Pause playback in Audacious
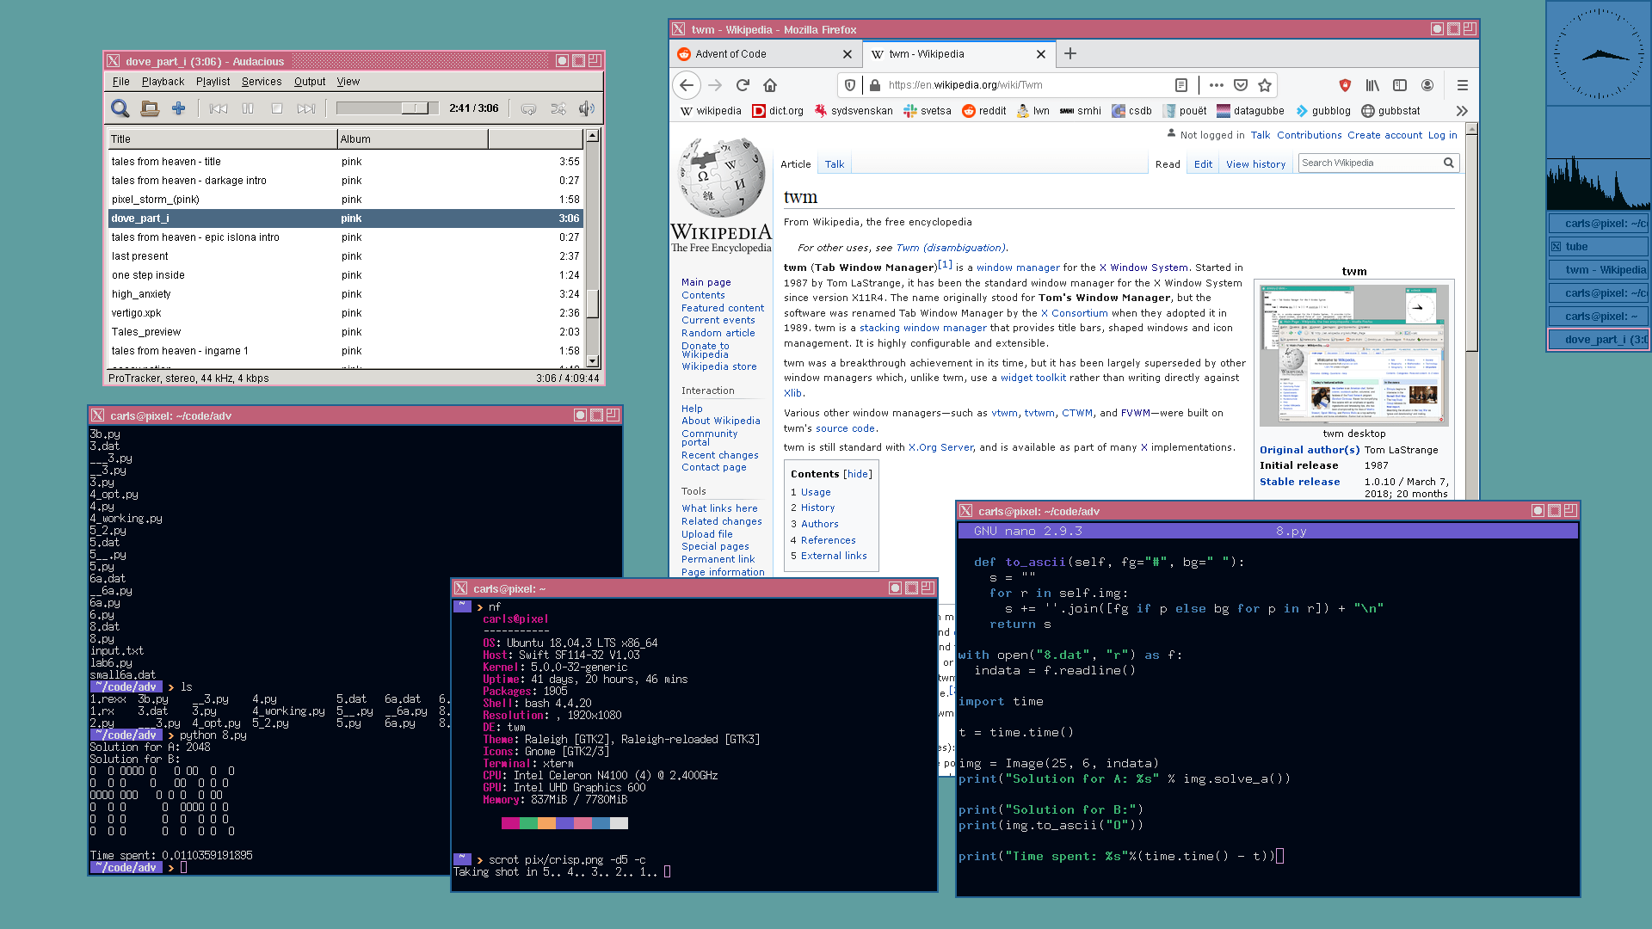This screenshot has height=929, width=1652. pyautogui.click(x=248, y=108)
